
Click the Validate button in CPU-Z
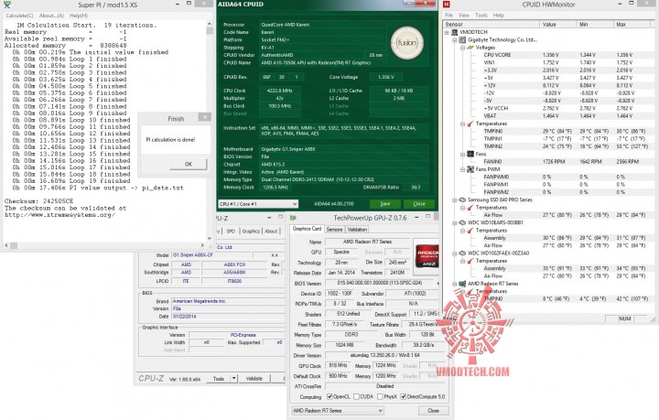[254, 379]
